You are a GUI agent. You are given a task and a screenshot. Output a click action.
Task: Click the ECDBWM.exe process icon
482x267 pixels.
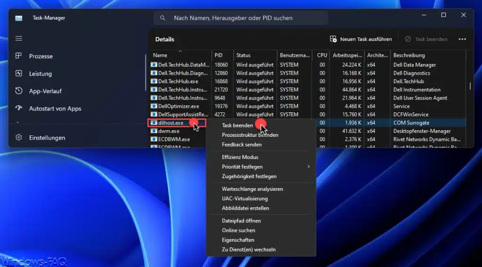154,139
